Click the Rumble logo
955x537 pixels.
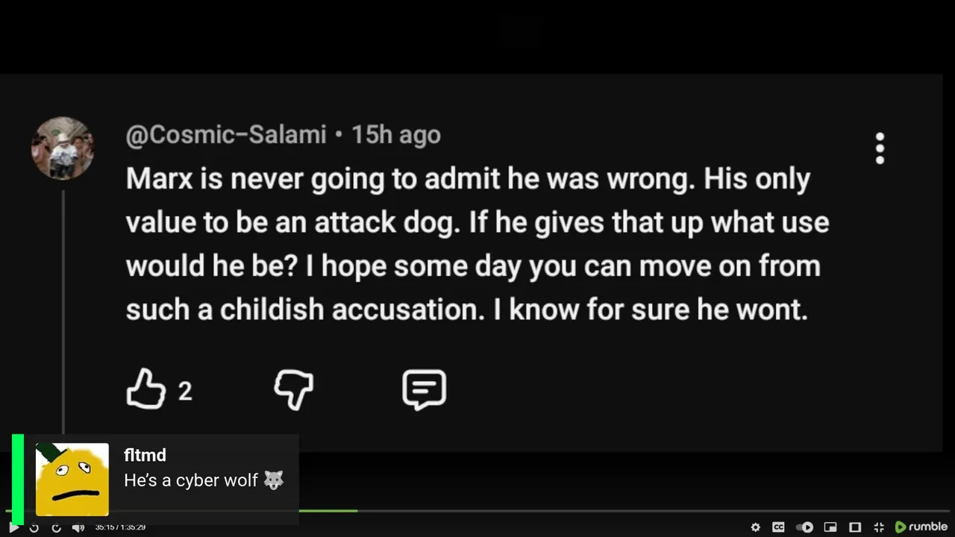(921, 527)
